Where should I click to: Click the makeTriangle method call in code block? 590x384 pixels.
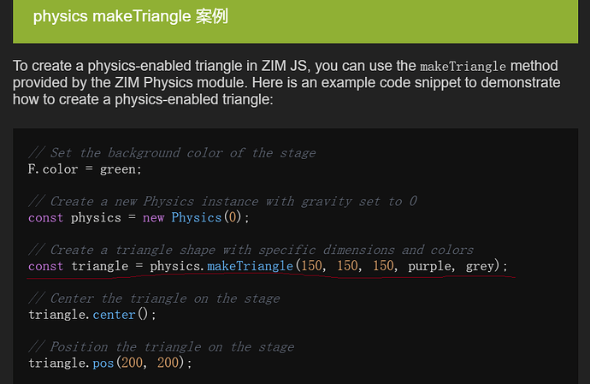[250, 266]
